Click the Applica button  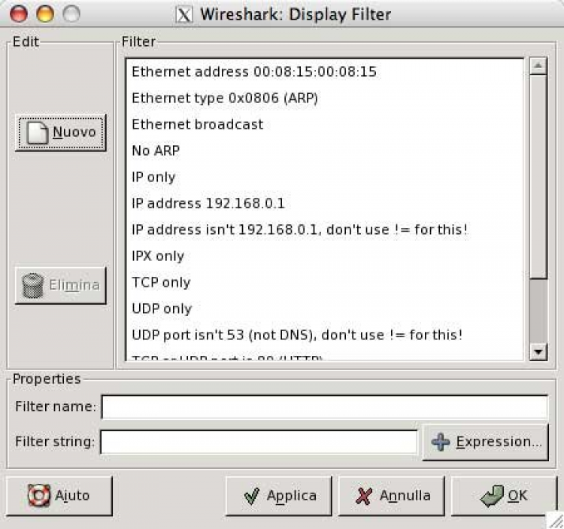(279, 496)
